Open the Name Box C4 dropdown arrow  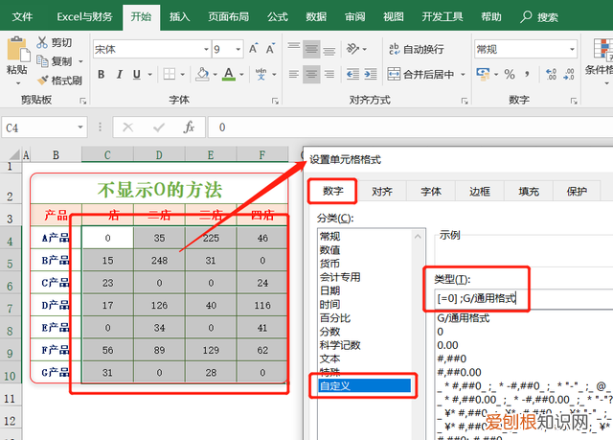click(x=80, y=127)
